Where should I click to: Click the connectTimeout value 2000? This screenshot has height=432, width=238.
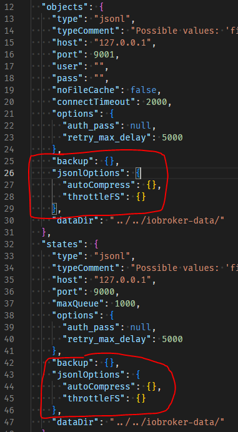[x=156, y=102]
